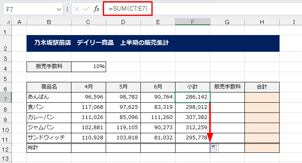Image resolution: width=302 pixels, height=163 pixels.
Task: Click the formula bar with =SUM(C7:E7)
Action: [x=203, y=9]
